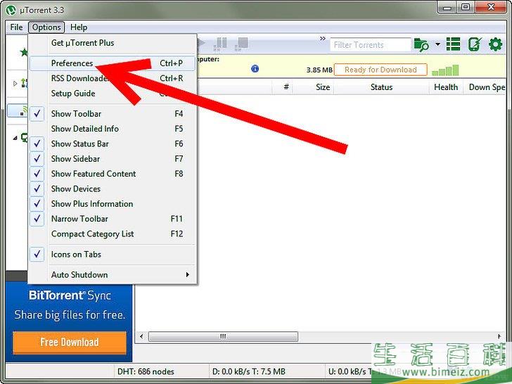Uncheck Show Toolbar option
Image resolution: width=512 pixels, height=384 pixels.
click(x=76, y=114)
